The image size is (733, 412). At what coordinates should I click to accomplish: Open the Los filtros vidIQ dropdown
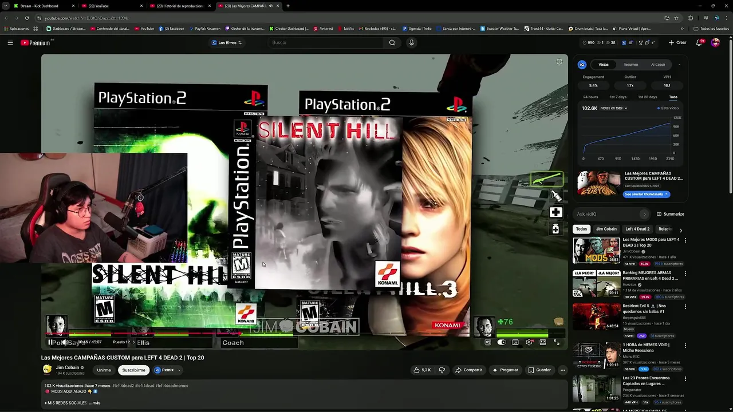point(227,42)
